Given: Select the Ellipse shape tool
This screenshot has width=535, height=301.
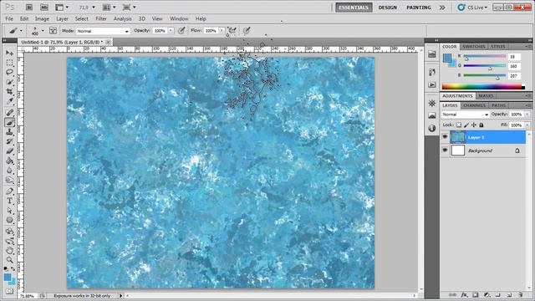Looking at the screenshot, I should [9, 220].
